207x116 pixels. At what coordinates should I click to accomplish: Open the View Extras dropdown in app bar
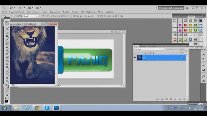tap(12, 8)
